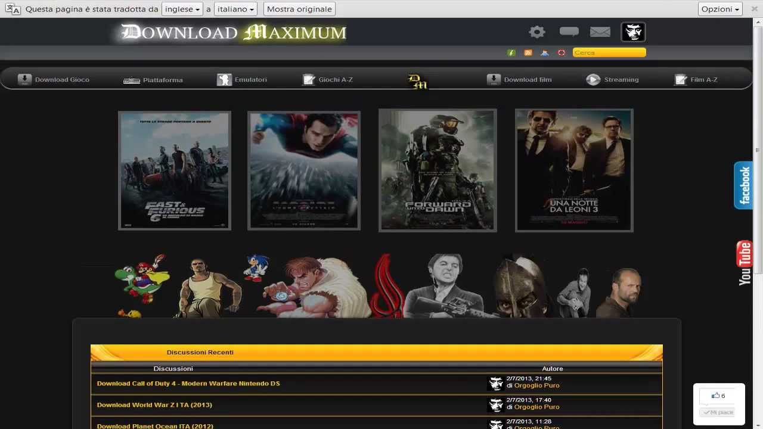Click author avatar on Call of Duty 4 row
Image resolution: width=763 pixels, height=429 pixels.
click(x=495, y=383)
